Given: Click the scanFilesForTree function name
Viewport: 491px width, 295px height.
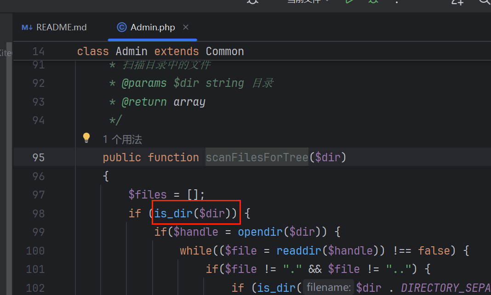Looking at the screenshot, I should tap(257, 158).
